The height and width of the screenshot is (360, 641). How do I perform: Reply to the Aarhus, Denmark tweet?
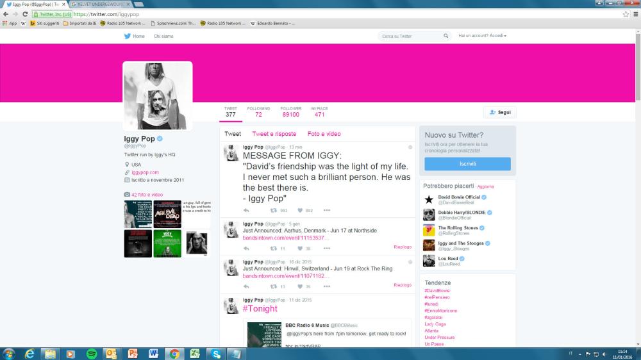246,249
